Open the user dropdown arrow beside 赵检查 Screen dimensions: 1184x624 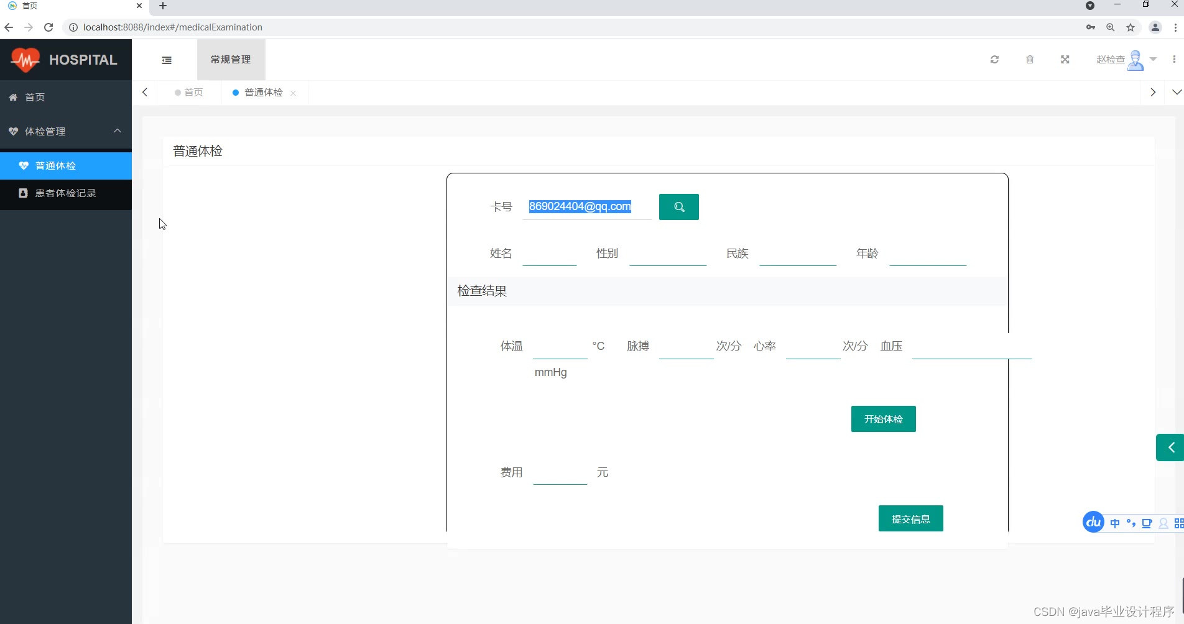(x=1154, y=59)
